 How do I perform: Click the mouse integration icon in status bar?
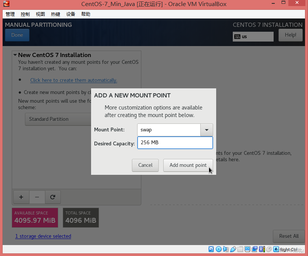(x=269, y=249)
